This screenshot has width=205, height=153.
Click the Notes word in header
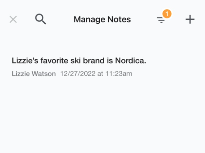119,20
